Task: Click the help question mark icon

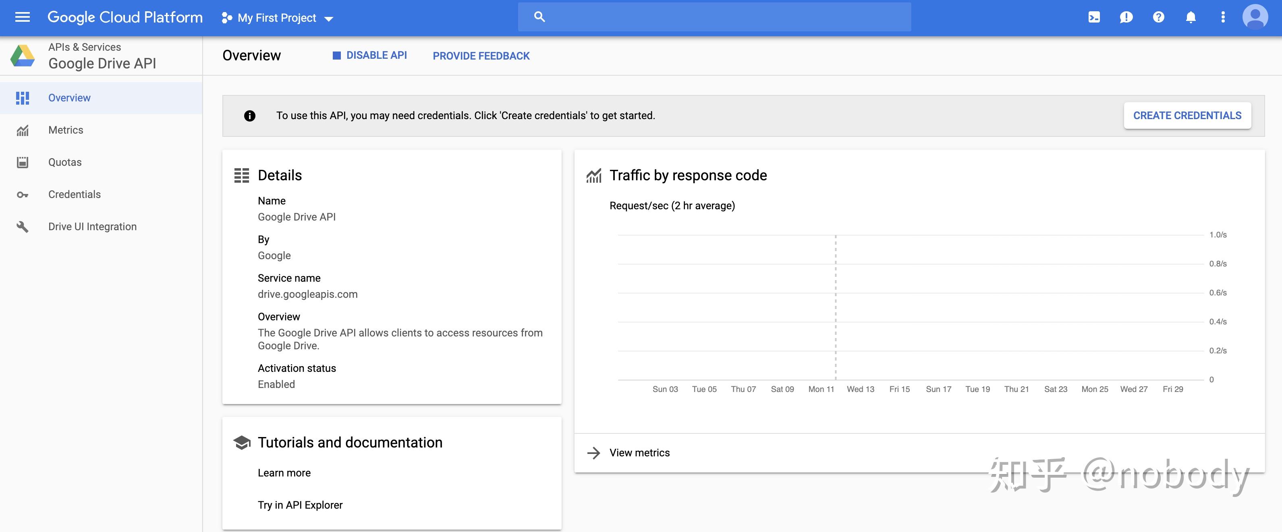Action: click(1158, 17)
